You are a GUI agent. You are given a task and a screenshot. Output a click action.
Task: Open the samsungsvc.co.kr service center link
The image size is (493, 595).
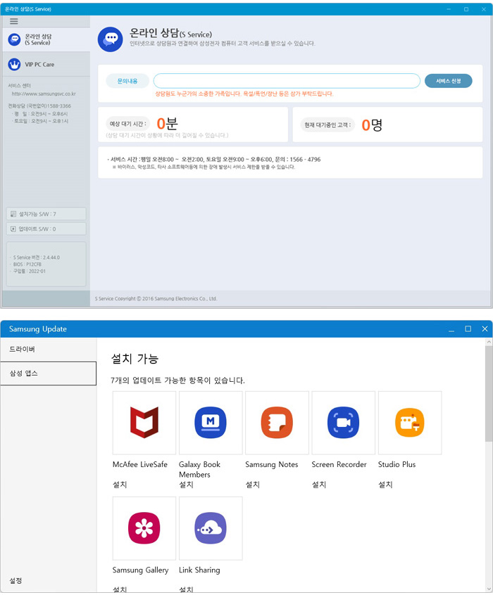44,94
